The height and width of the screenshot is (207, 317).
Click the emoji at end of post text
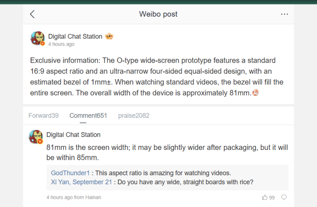[255, 93]
